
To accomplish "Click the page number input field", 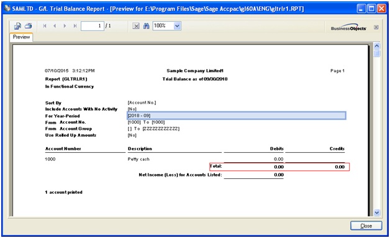I will click(x=93, y=26).
